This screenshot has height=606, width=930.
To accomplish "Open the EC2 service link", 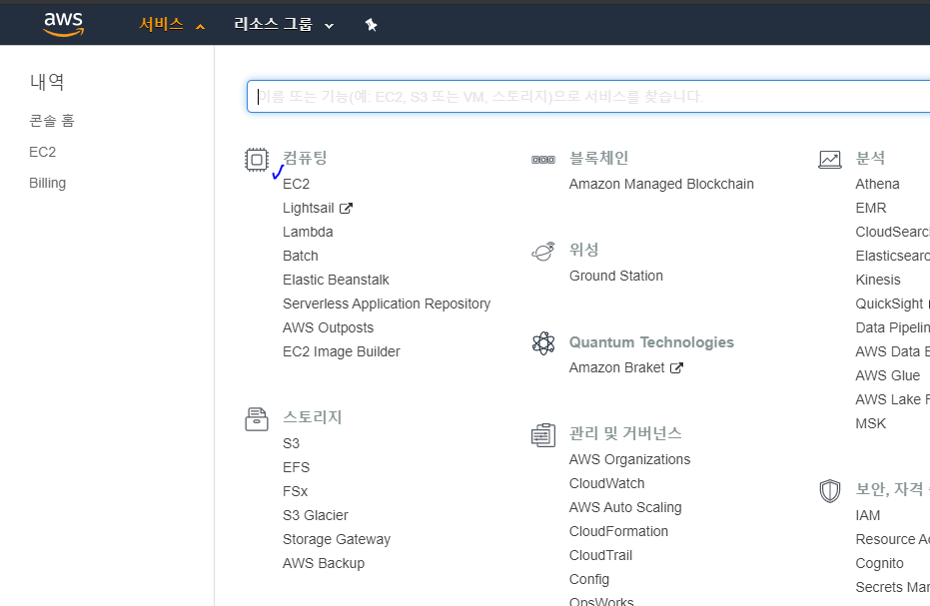I will (x=296, y=184).
